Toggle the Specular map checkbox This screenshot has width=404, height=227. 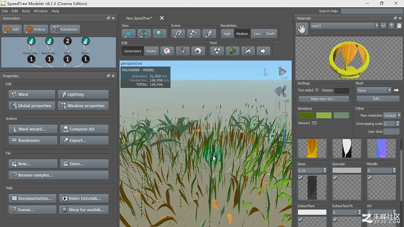pyautogui.click(x=335, y=177)
